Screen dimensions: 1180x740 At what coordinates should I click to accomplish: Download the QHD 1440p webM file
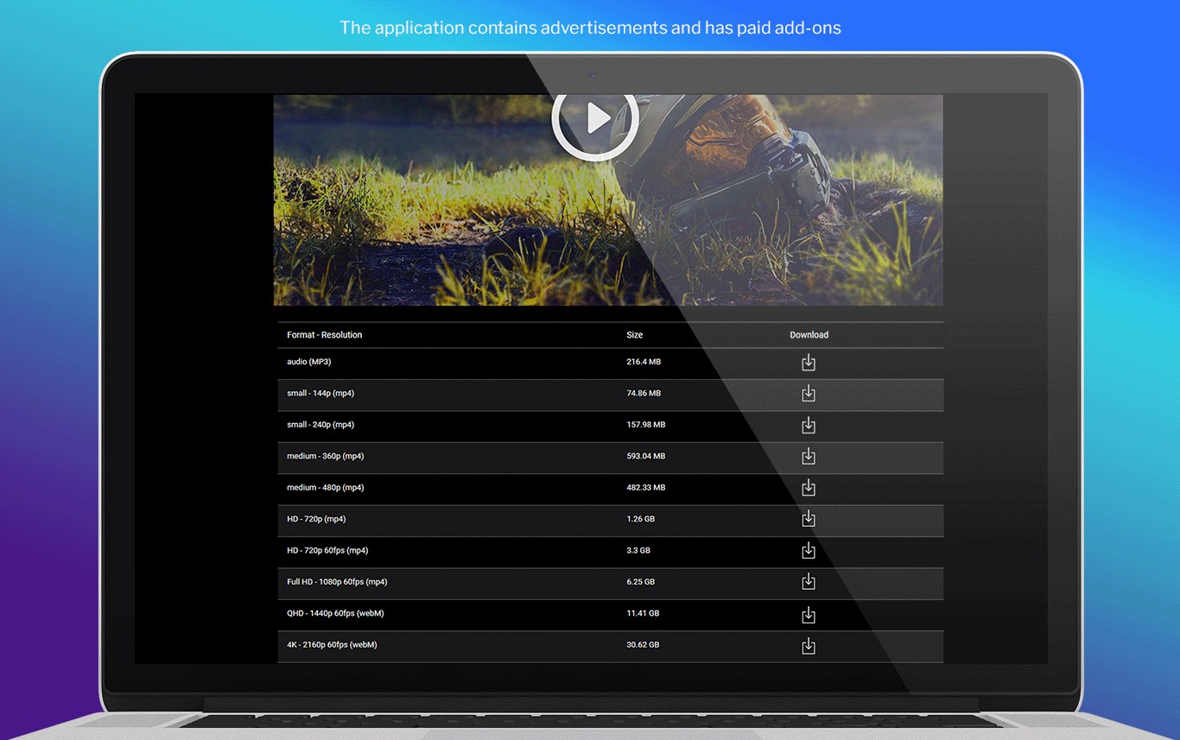pyautogui.click(x=809, y=615)
